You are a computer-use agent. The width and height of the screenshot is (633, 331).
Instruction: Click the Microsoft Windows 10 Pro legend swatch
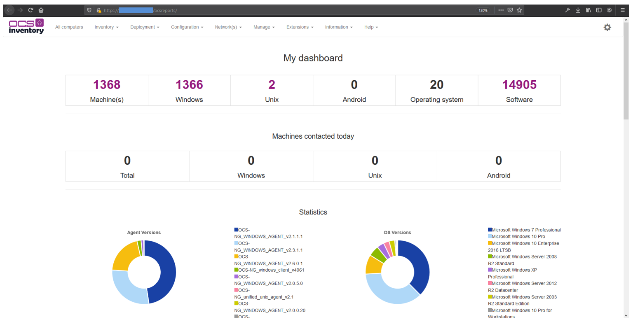[x=490, y=236]
